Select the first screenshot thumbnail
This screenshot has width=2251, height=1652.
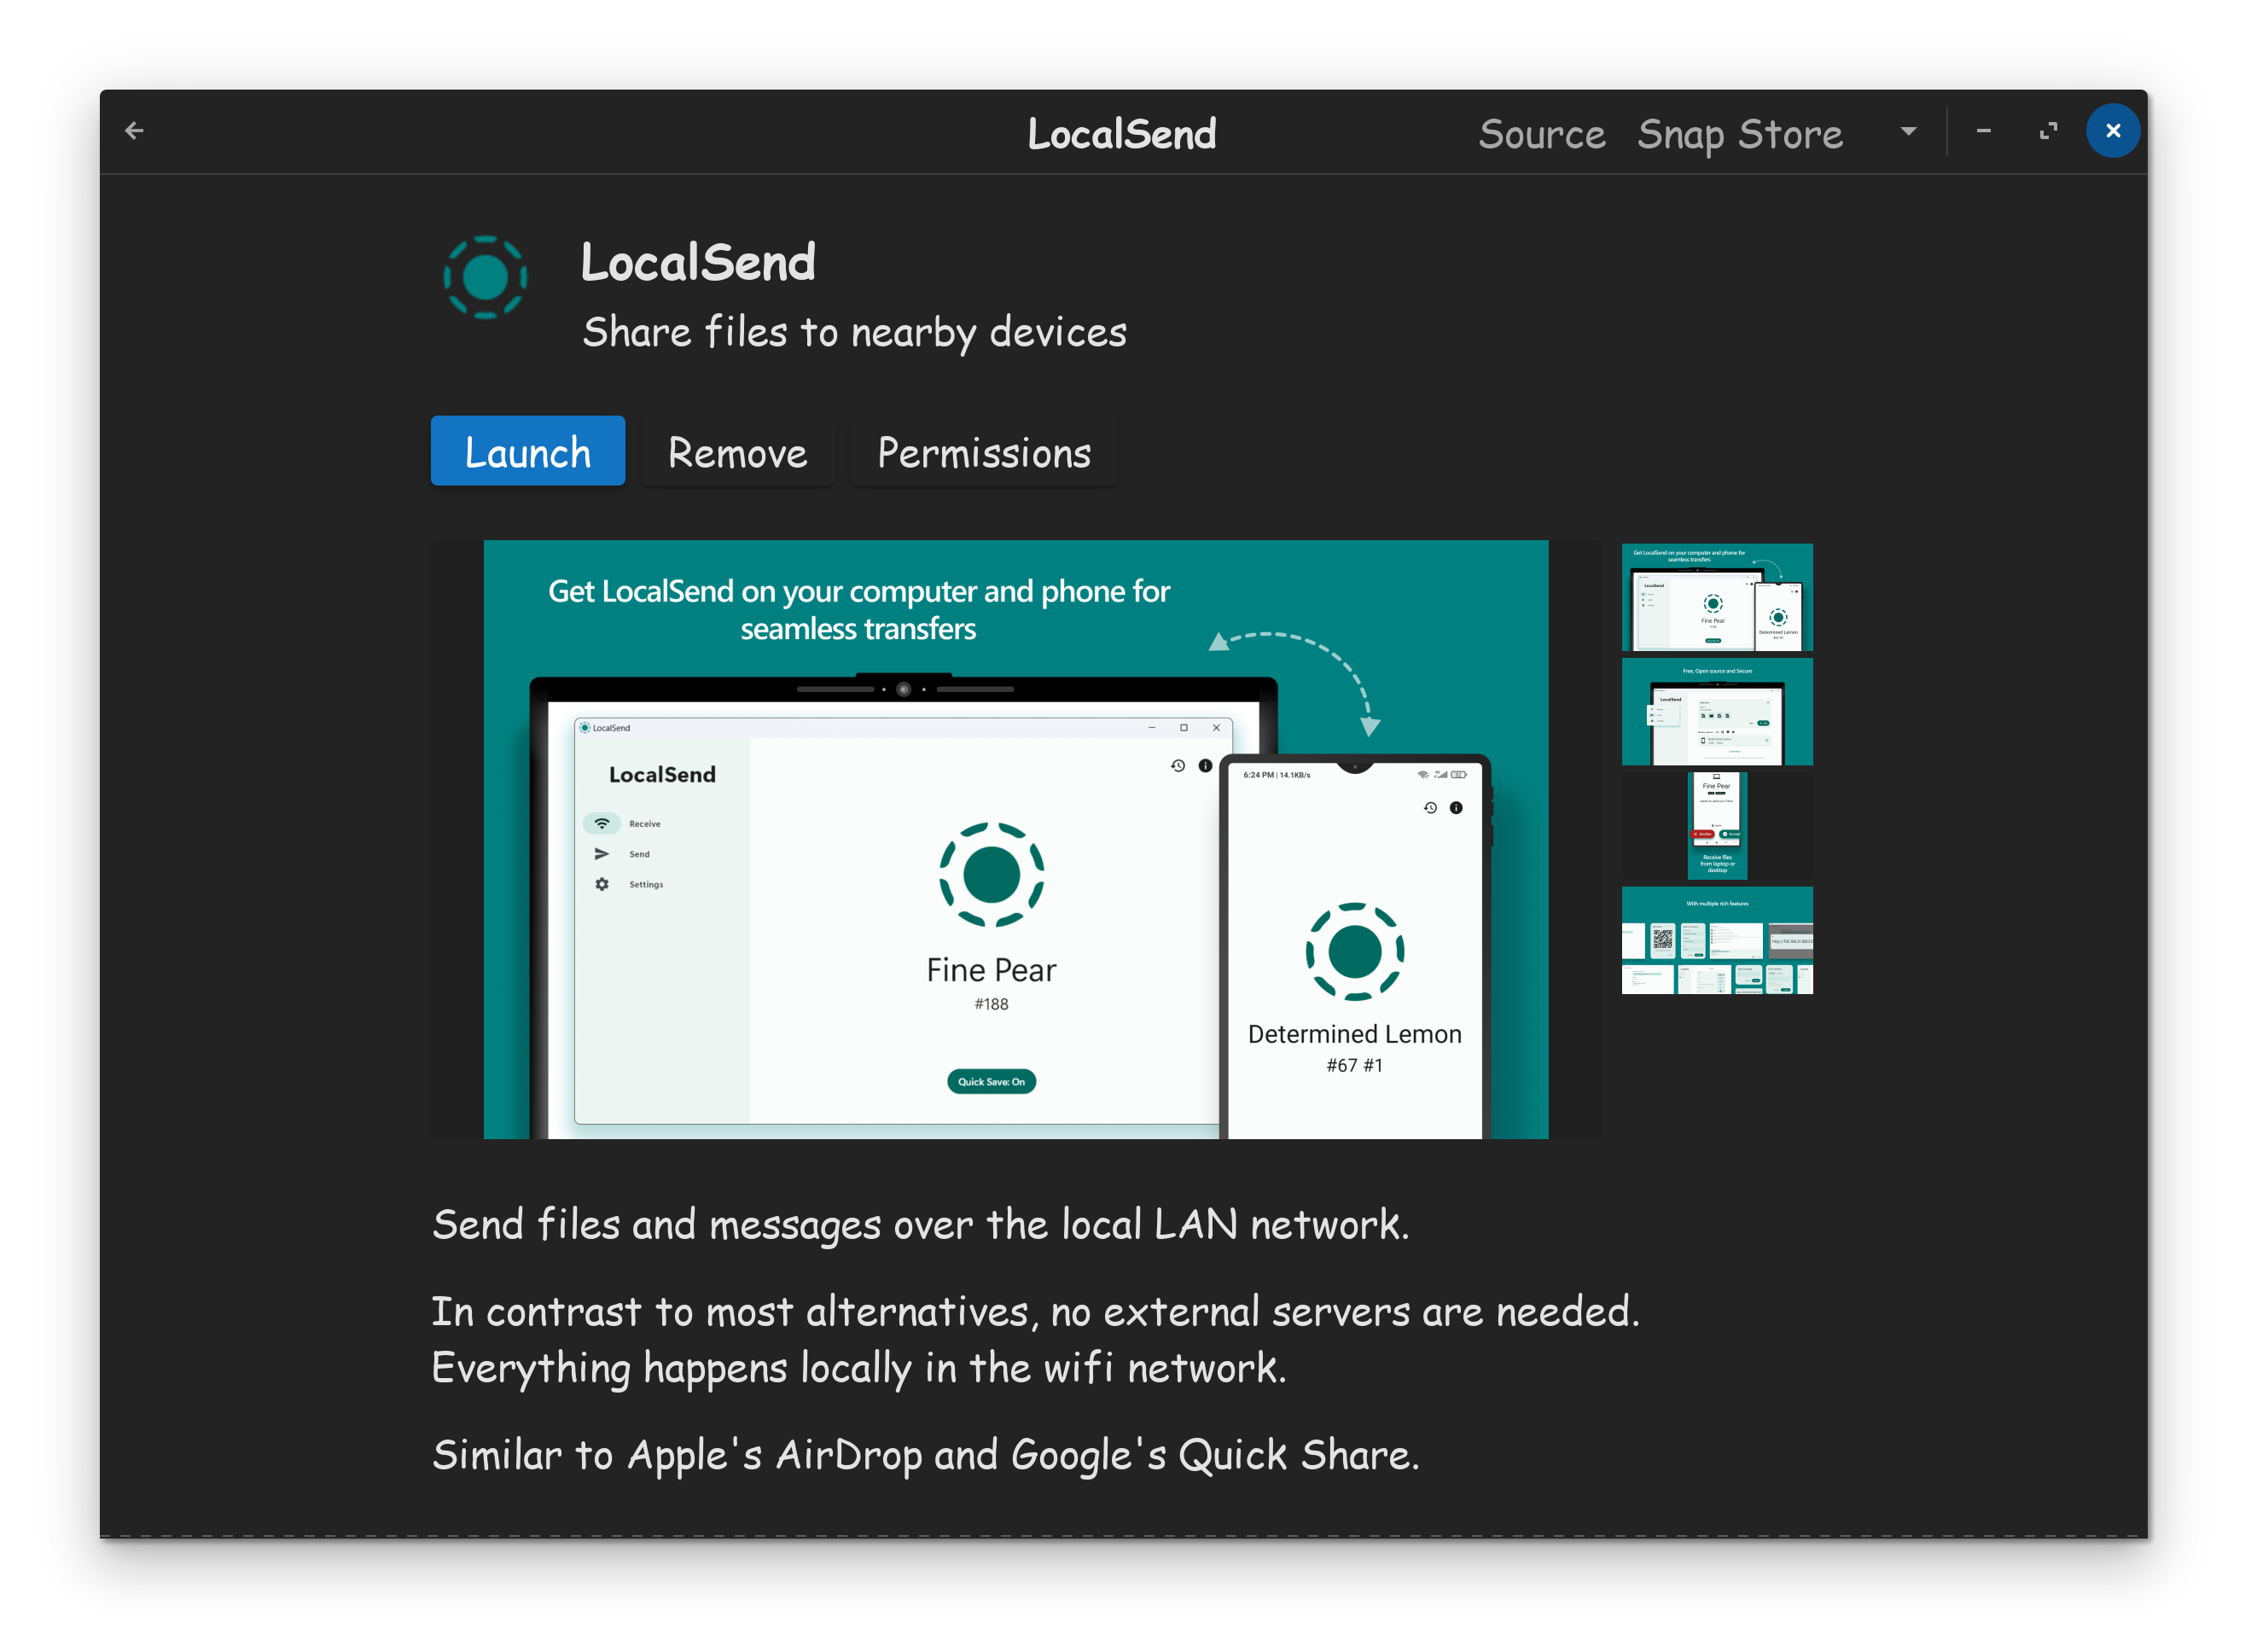1716,597
